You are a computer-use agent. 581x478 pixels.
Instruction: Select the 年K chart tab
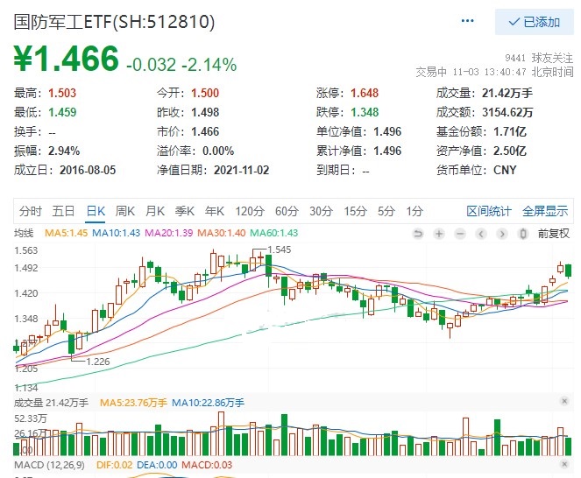215,211
